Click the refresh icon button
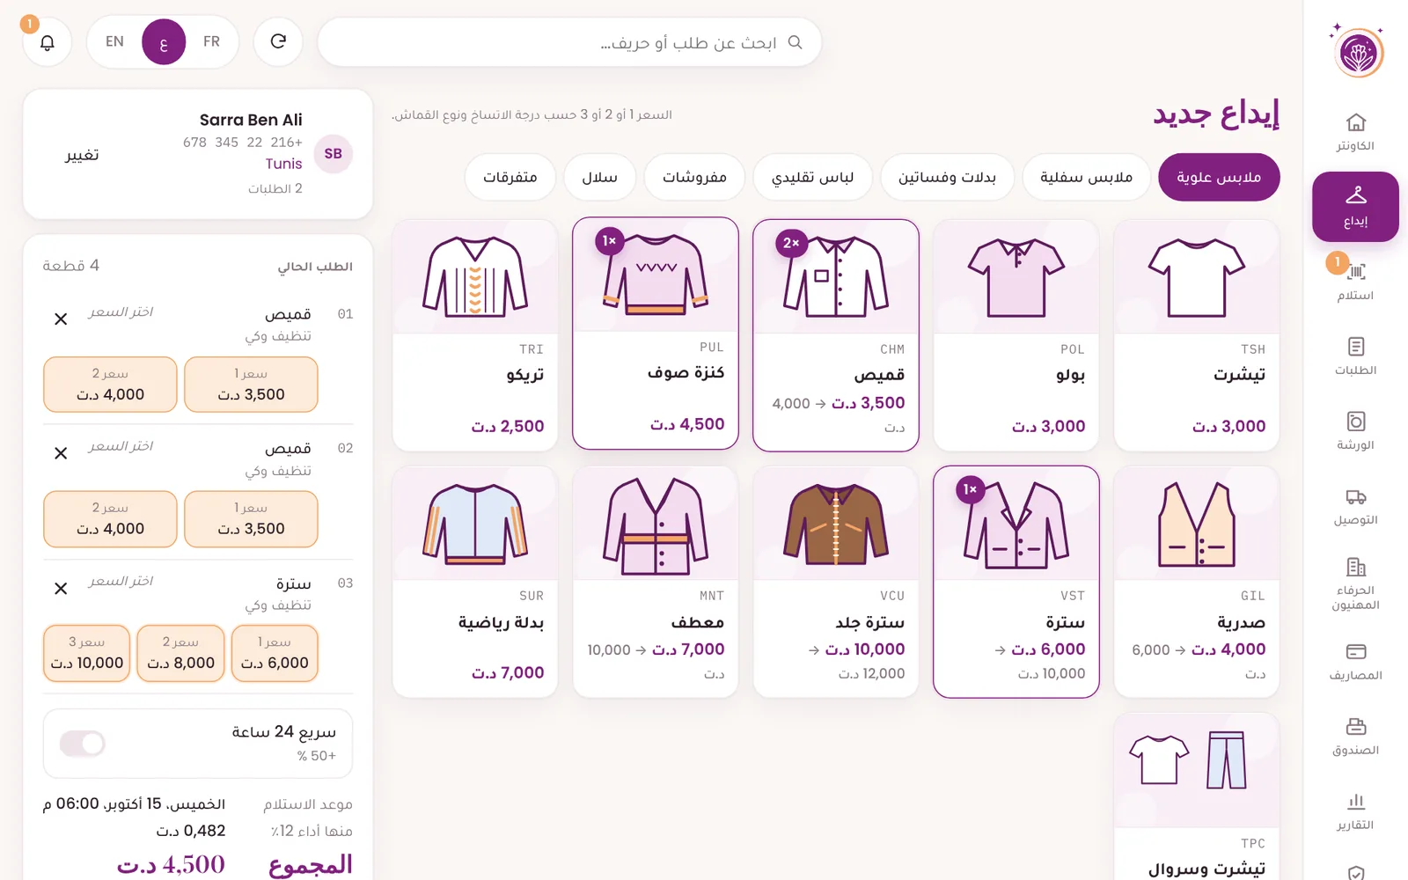Image resolution: width=1408 pixels, height=880 pixels. point(278,41)
